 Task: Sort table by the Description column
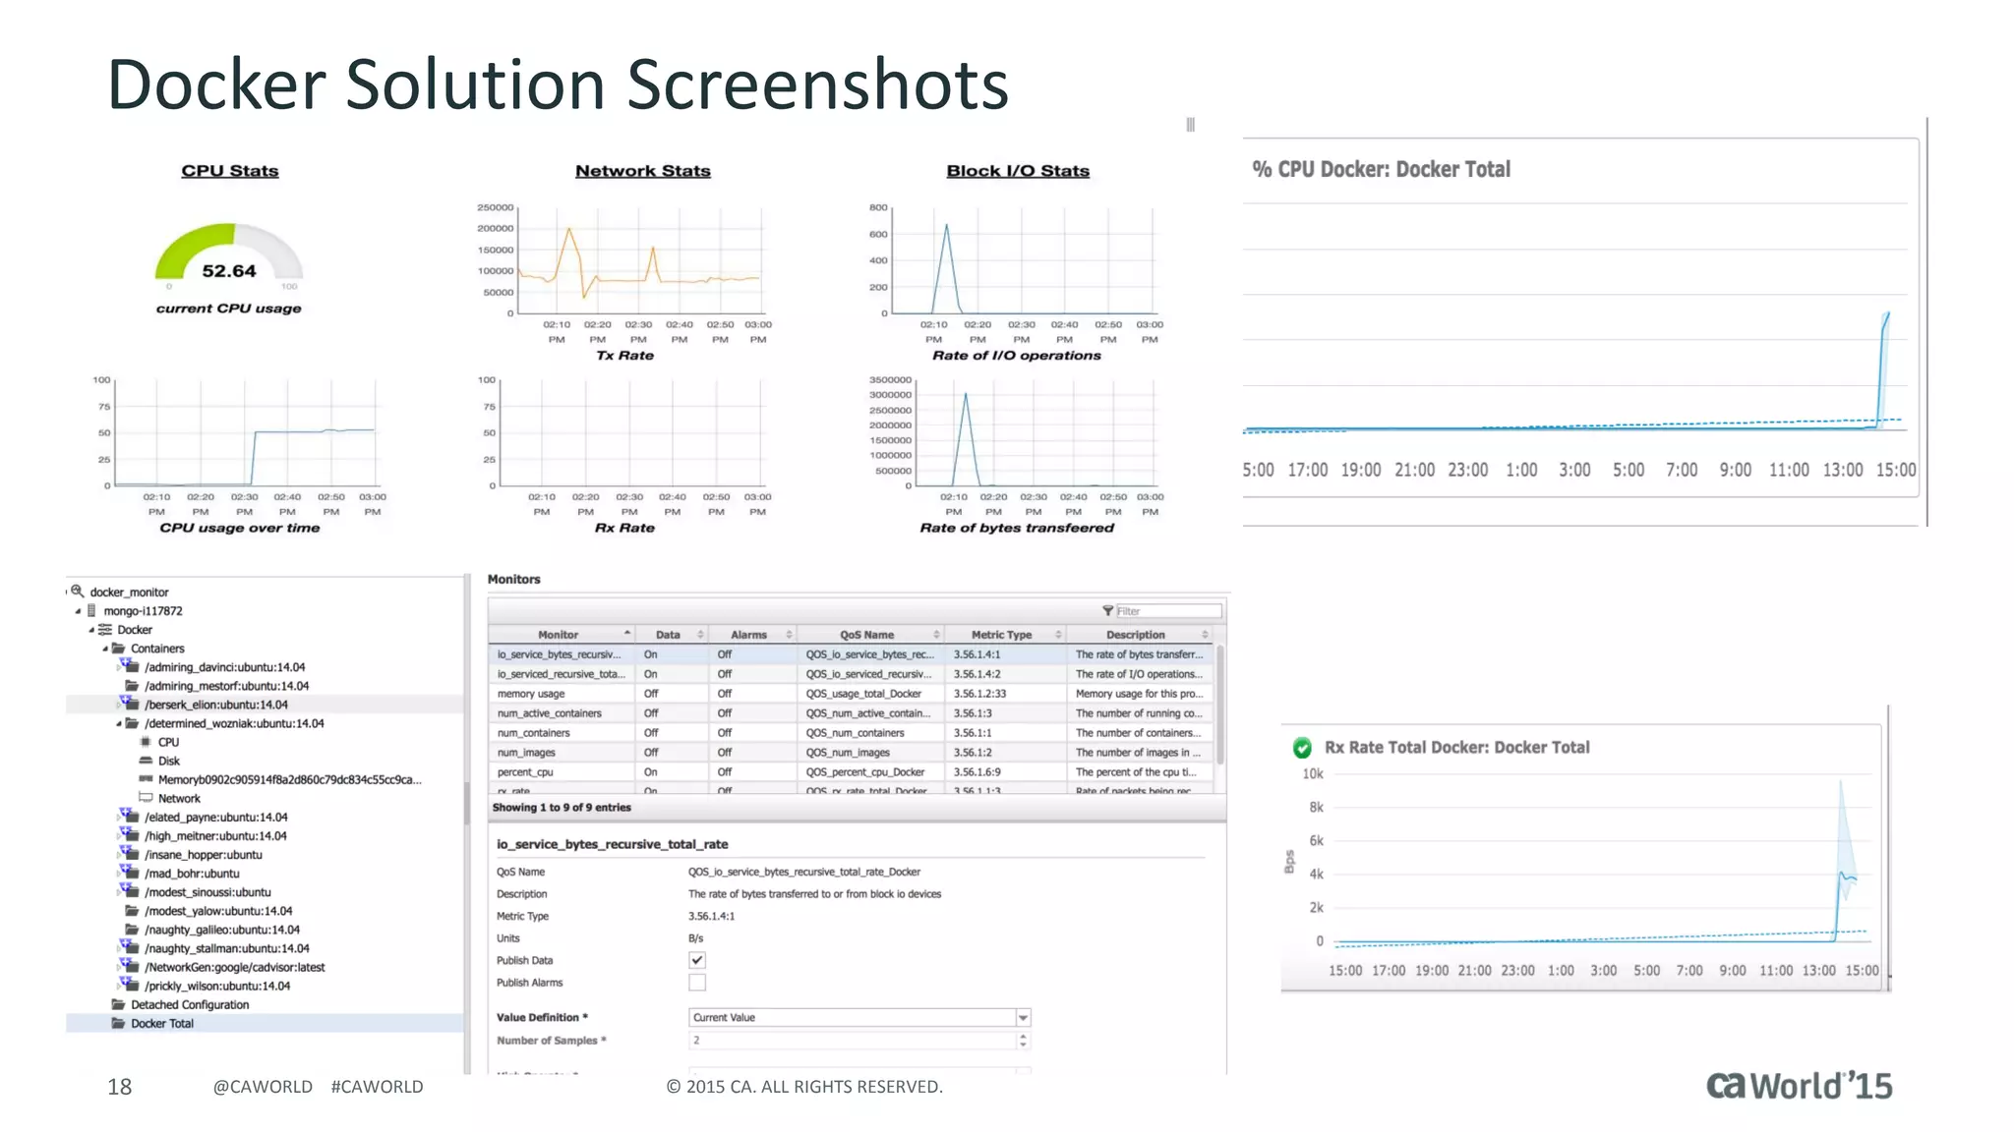click(x=1140, y=635)
